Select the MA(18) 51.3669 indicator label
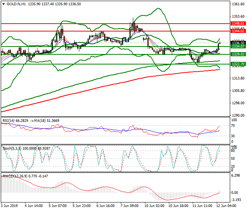The height and width of the screenshot is (210, 247). pos(47,121)
